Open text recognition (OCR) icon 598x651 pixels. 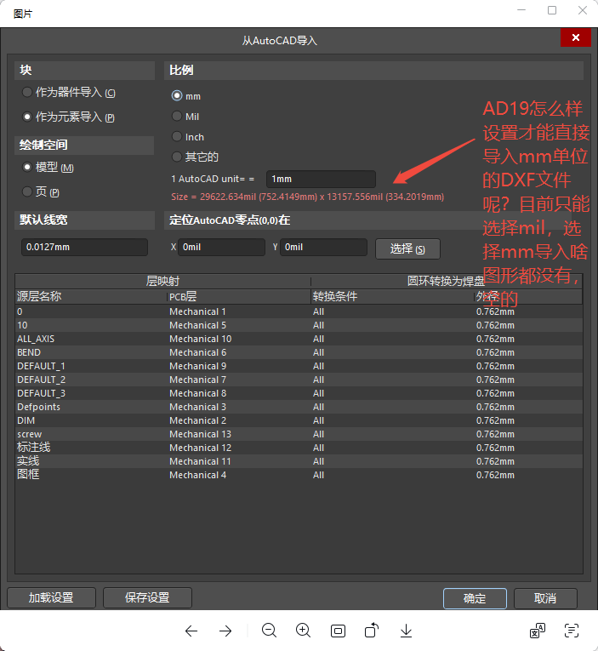tap(572, 631)
